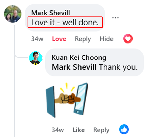162x137 pixels.
Task: Open the Kuan Kei Choong author name link
Action: pos(79,58)
